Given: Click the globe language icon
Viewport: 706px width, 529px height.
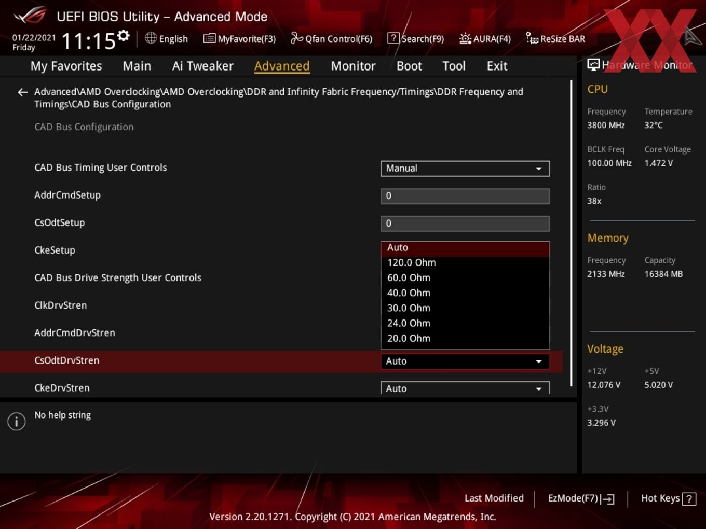Looking at the screenshot, I should [151, 38].
